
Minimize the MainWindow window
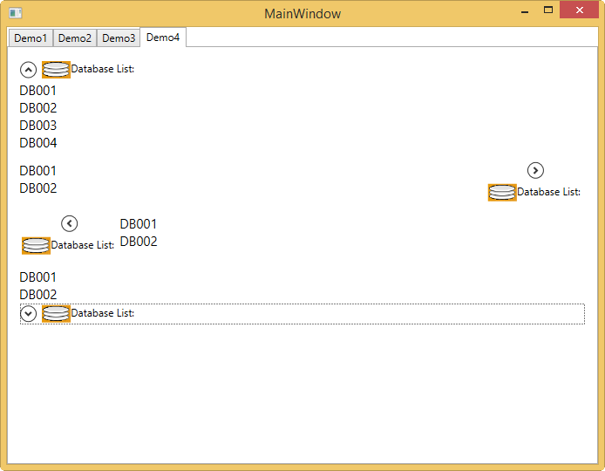pos(525,10)
